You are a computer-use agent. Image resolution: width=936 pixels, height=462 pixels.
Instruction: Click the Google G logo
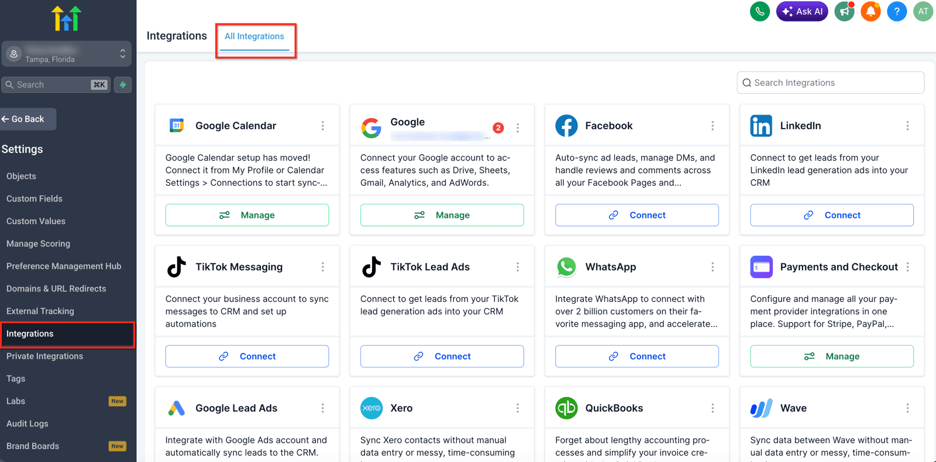tap(371, 128)
